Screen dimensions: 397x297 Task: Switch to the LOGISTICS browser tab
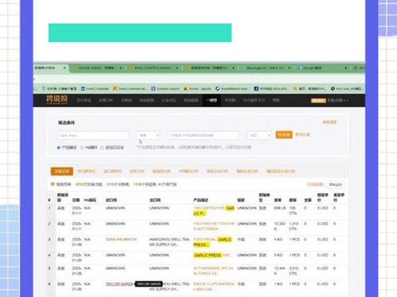click(x=152, y=68)
